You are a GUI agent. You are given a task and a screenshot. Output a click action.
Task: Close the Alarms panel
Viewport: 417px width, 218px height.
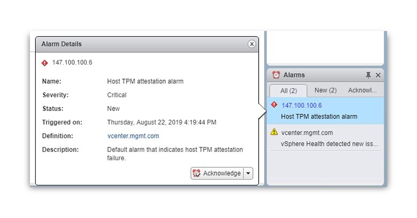[378, 75]
